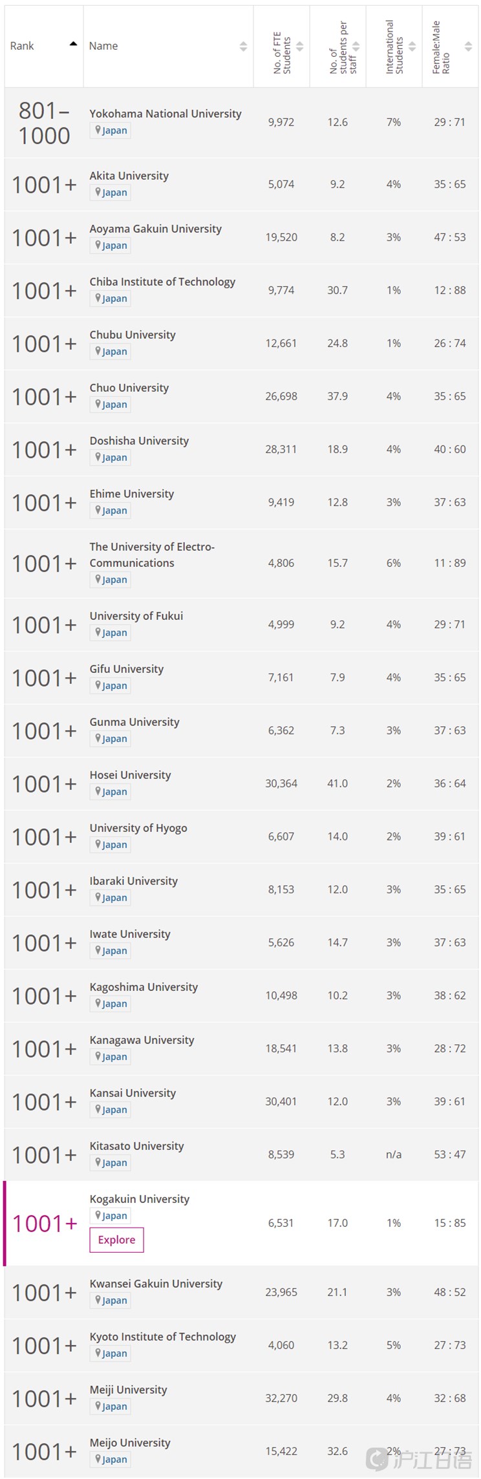Open Aoyama Gakuin University page

155,229
